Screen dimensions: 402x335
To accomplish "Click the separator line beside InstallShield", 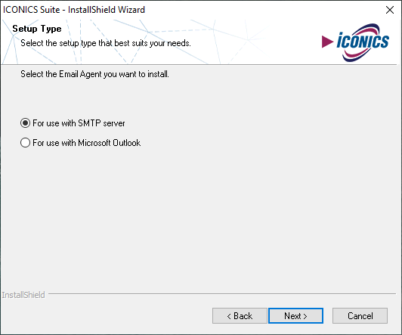I will pyautogui.click(x=222, y=293).
